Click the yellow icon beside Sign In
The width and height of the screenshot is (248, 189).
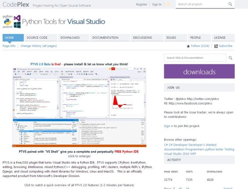(168, 4)
